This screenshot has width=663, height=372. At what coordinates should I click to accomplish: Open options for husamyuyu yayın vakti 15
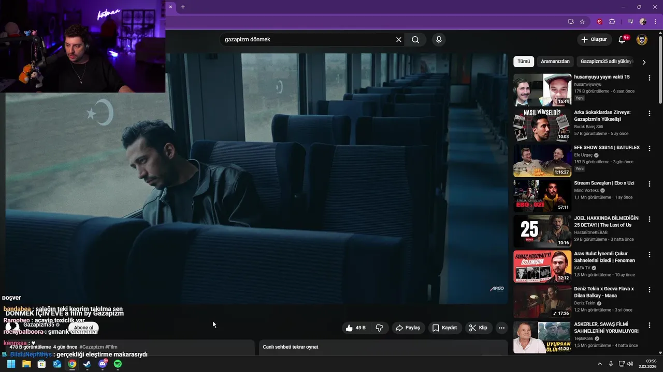coord(650,78)
